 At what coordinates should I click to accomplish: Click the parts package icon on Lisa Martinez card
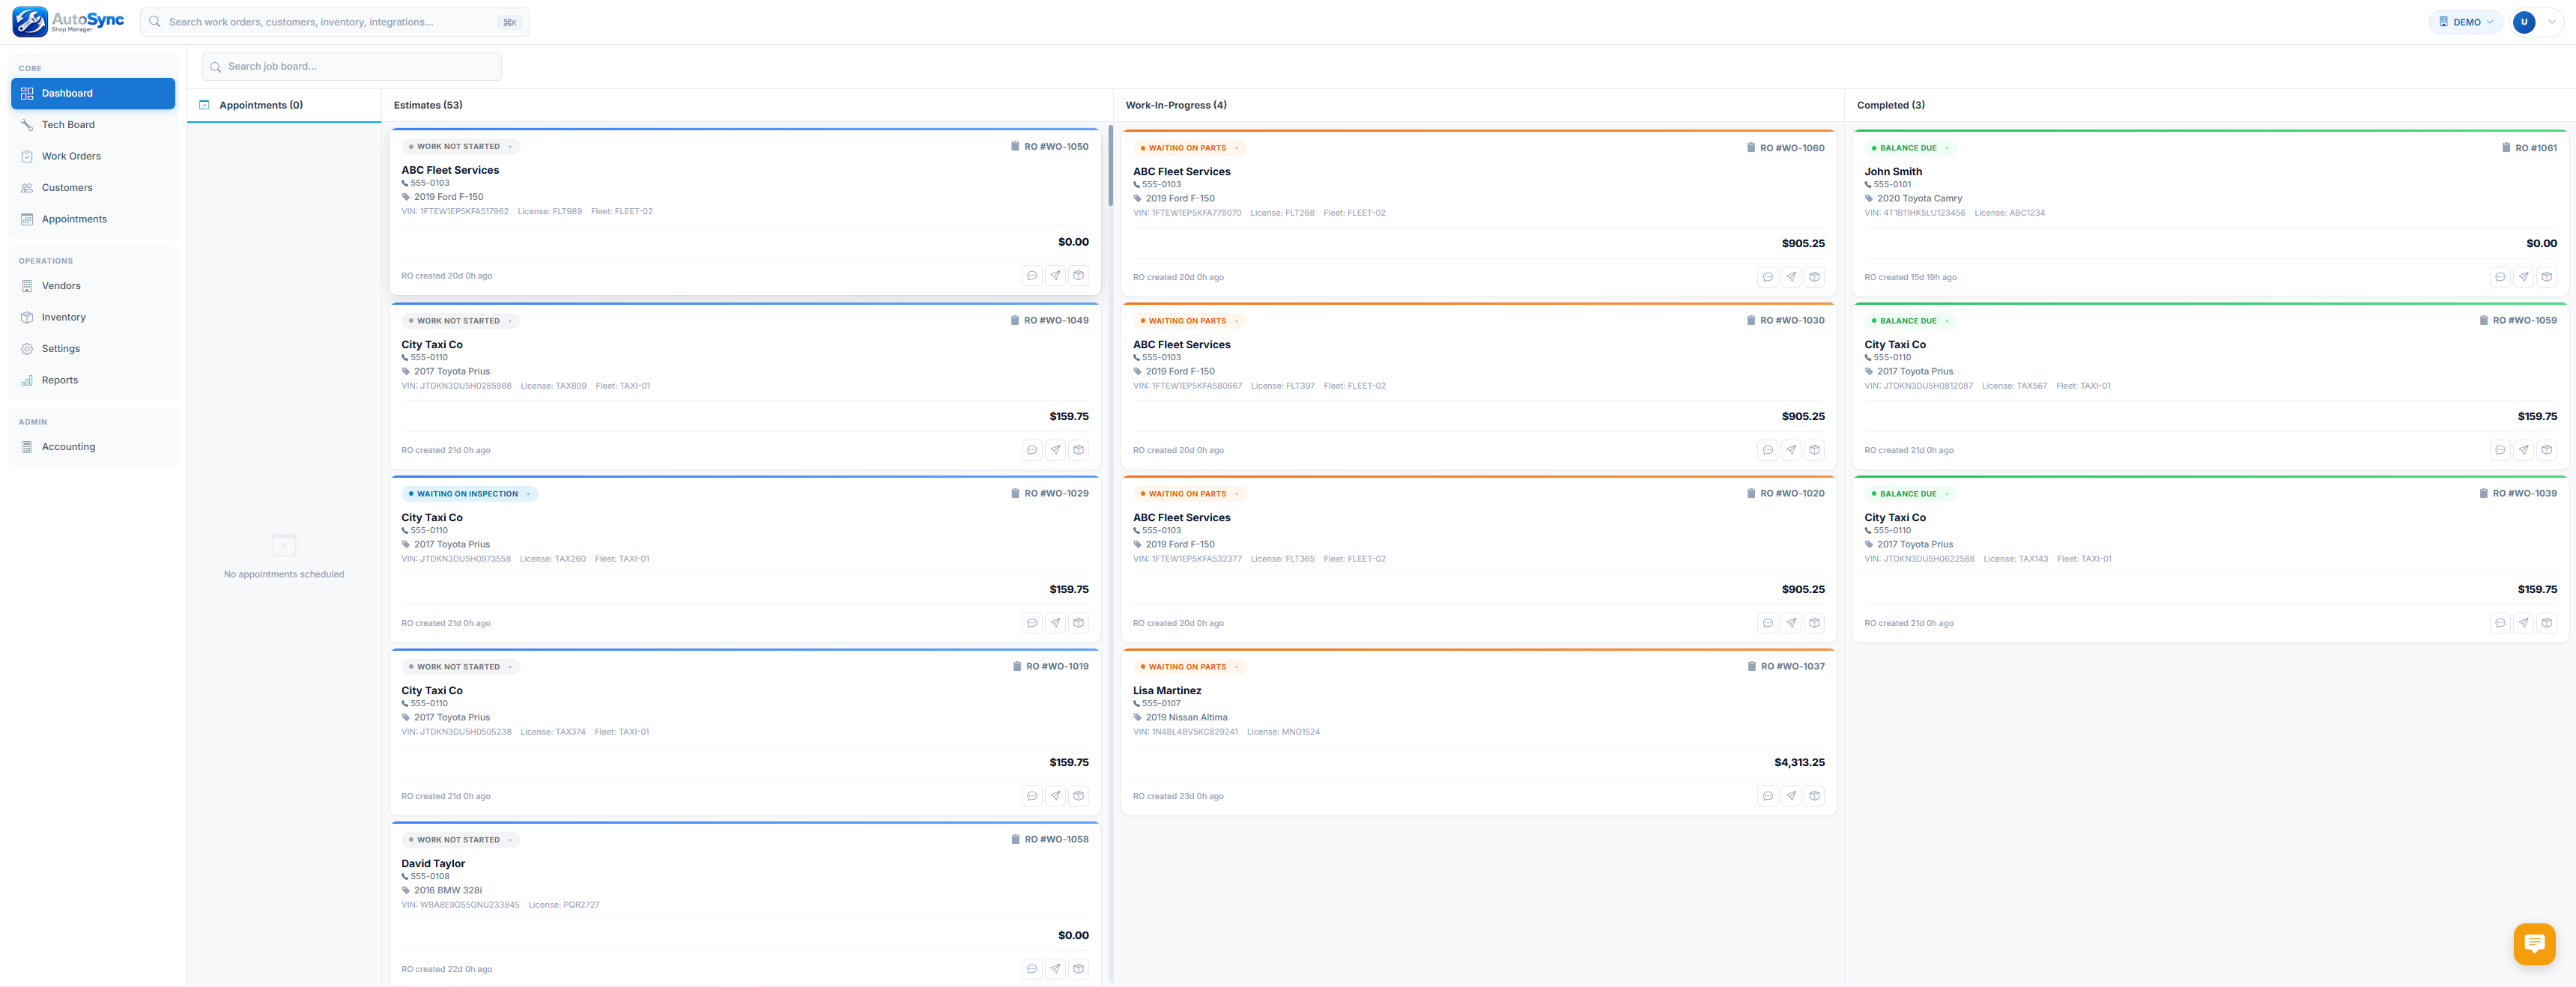point(1815,796)
